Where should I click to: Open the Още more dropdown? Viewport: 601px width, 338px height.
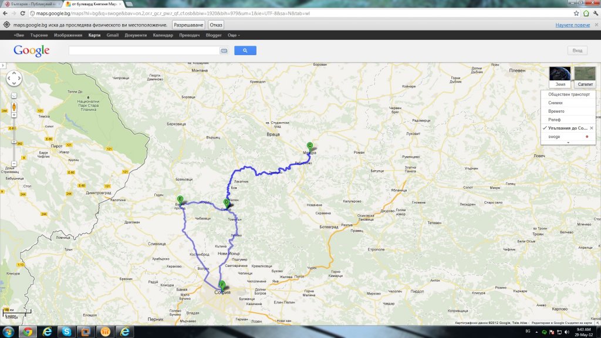coord(234,35)
